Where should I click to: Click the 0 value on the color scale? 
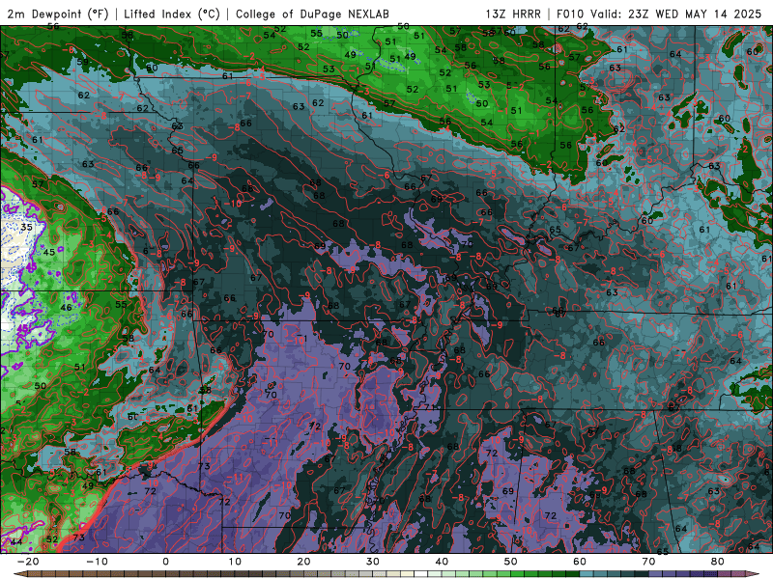click(x=165, y=562)
